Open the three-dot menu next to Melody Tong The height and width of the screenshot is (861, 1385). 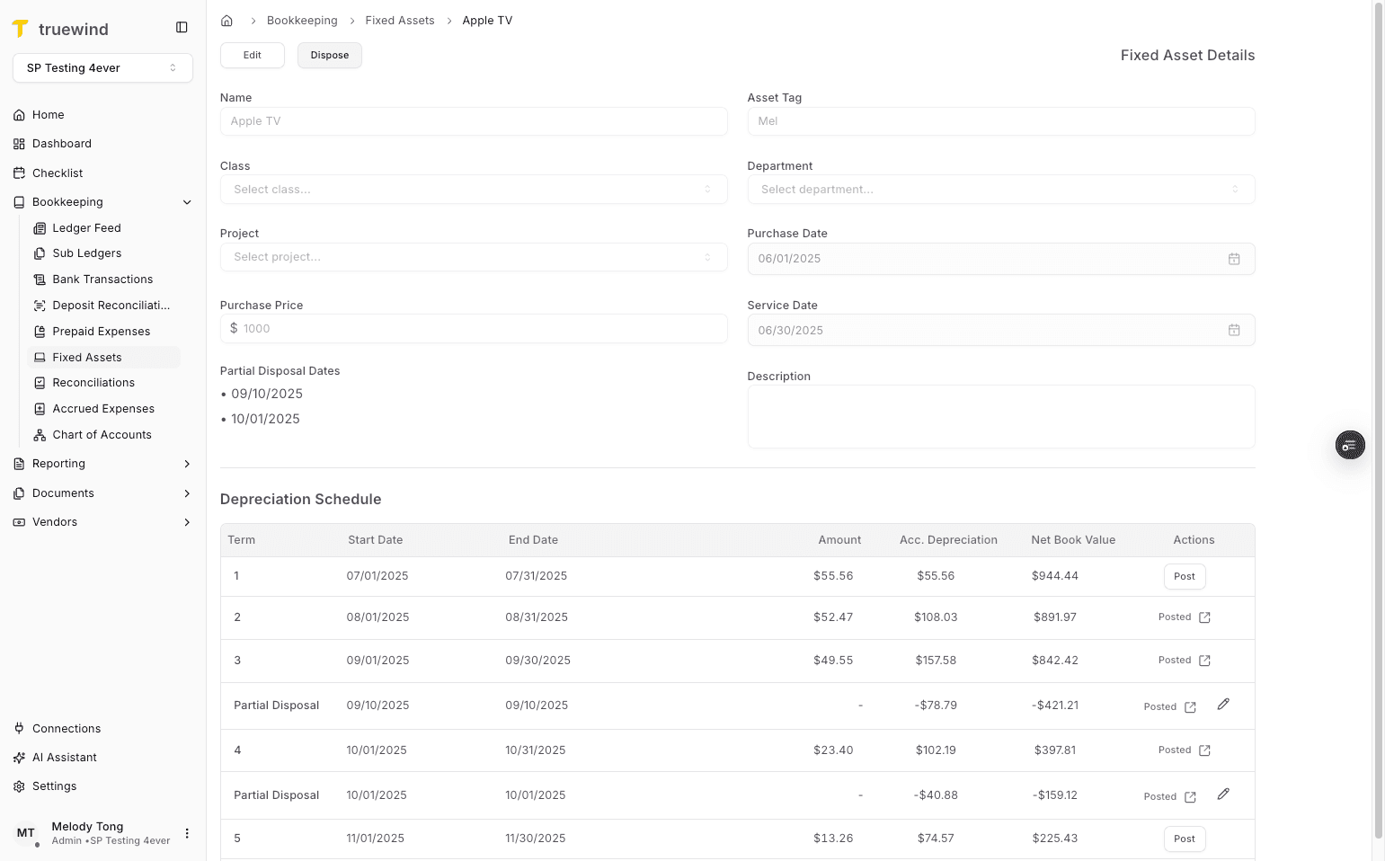click(187, 833)
